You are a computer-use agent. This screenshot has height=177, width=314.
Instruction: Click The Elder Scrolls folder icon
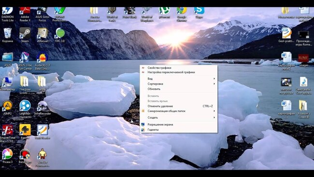25,85
